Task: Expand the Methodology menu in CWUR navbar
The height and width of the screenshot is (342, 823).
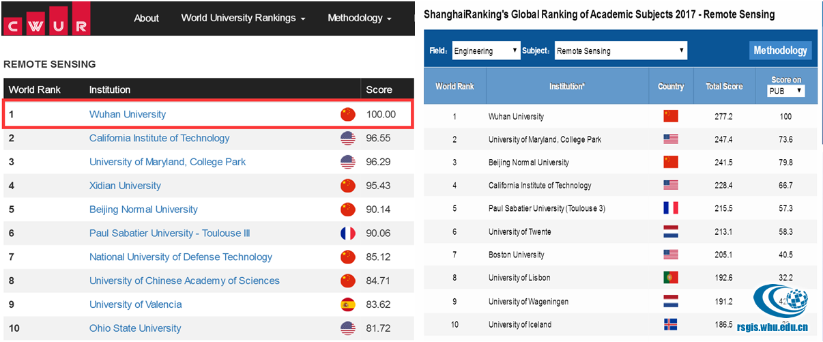Action: point(360,18)
